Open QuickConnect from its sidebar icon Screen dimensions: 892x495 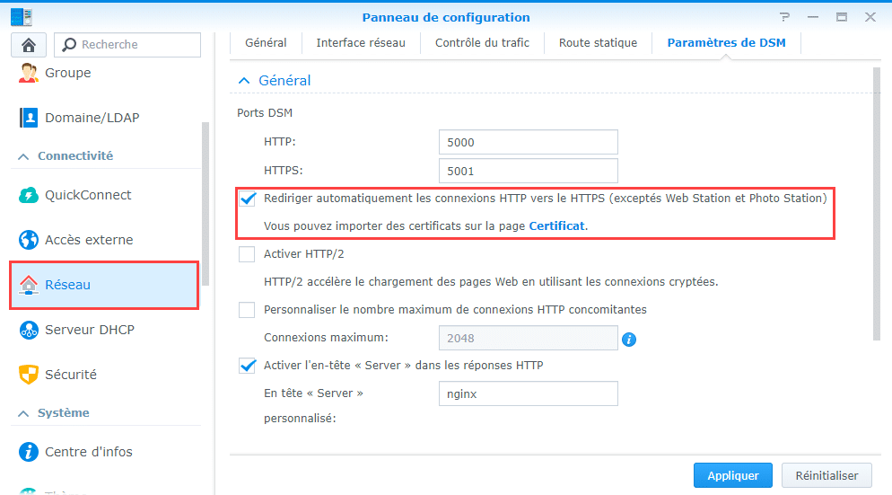tap(29, 195)
